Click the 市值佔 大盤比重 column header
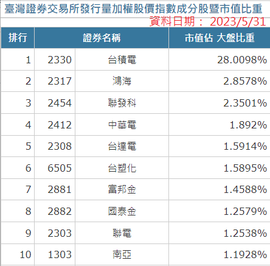270x266 pixels. pyautogui.click(x=220, y=38)
